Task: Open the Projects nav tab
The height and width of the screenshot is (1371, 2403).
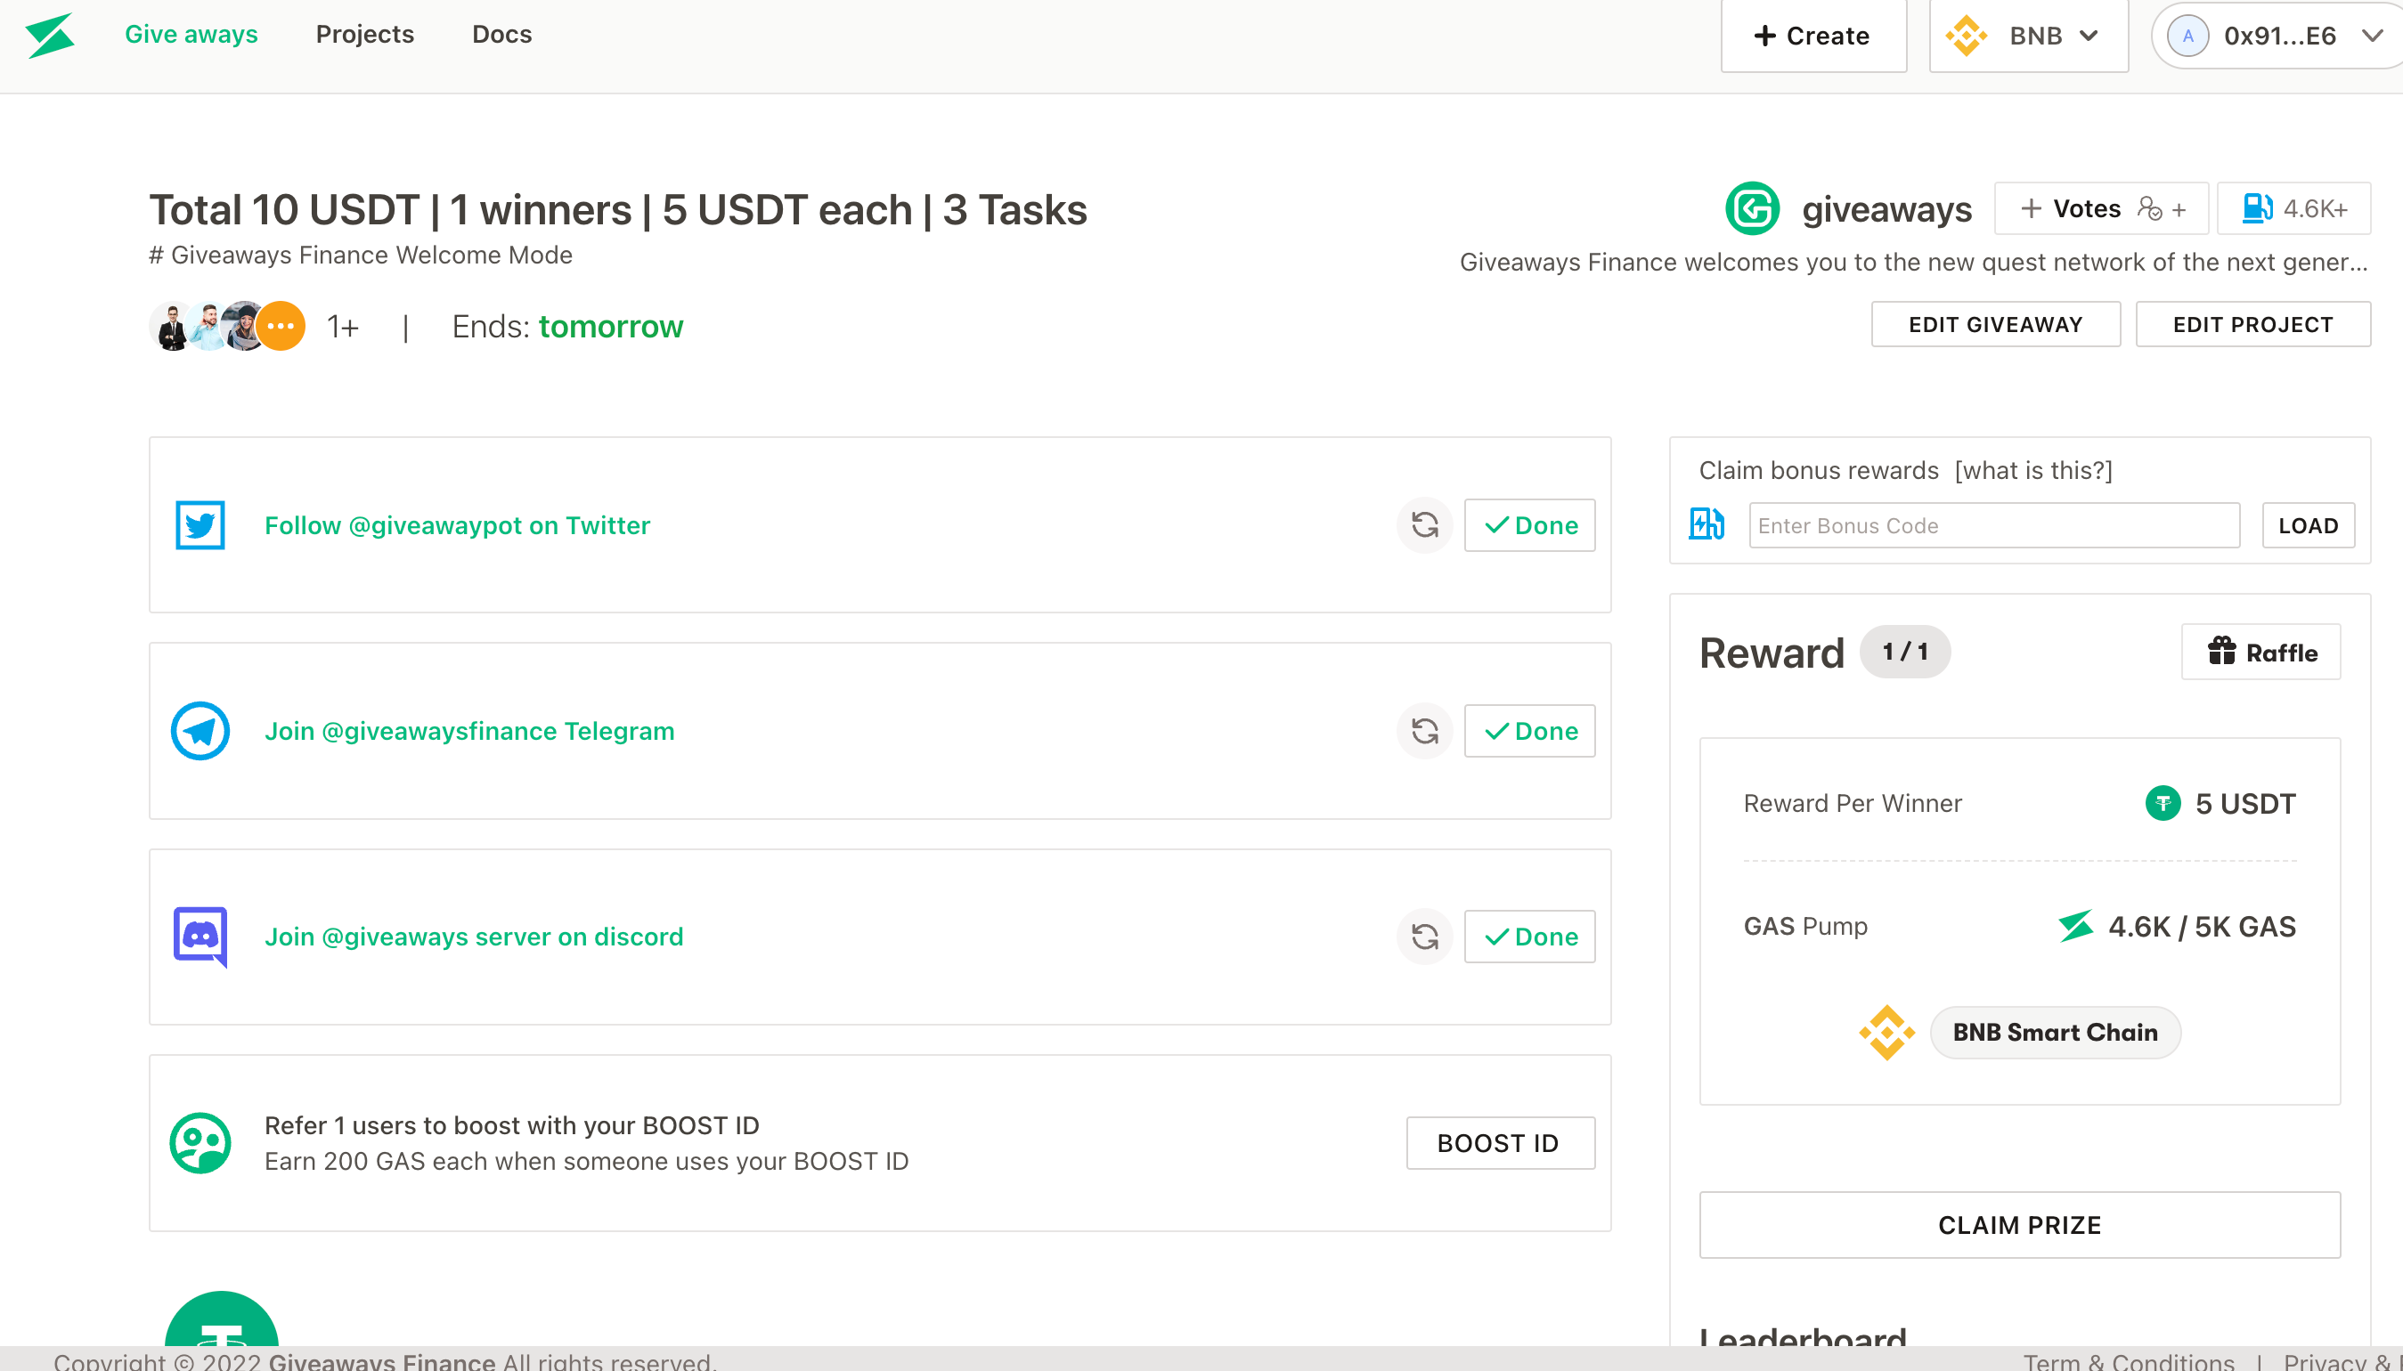Action: click(x=364, y=35)
